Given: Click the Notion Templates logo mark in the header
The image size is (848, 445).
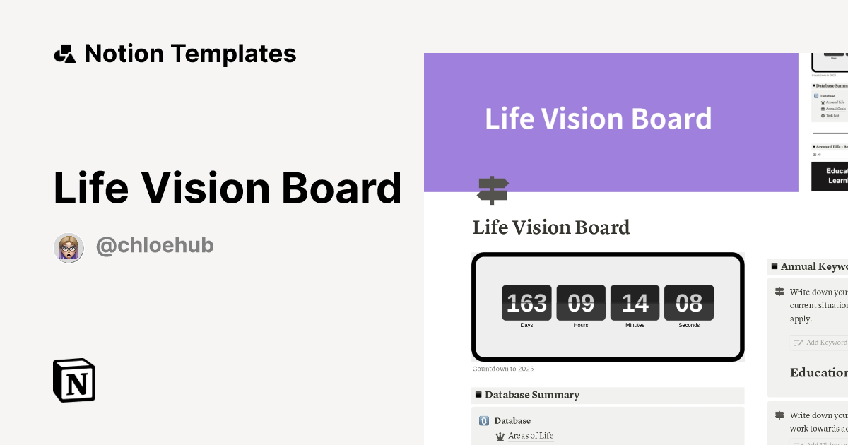Looking at the screenshot, I should coord(64,53).
